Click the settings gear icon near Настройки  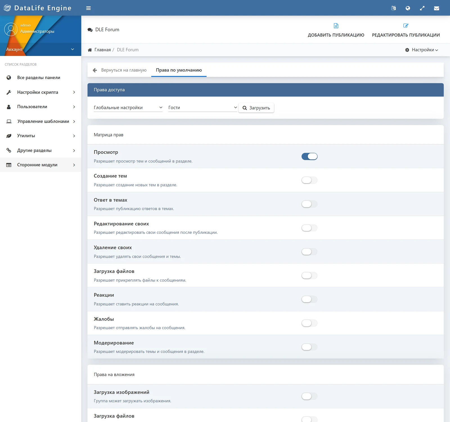click(x=407, y=50)
